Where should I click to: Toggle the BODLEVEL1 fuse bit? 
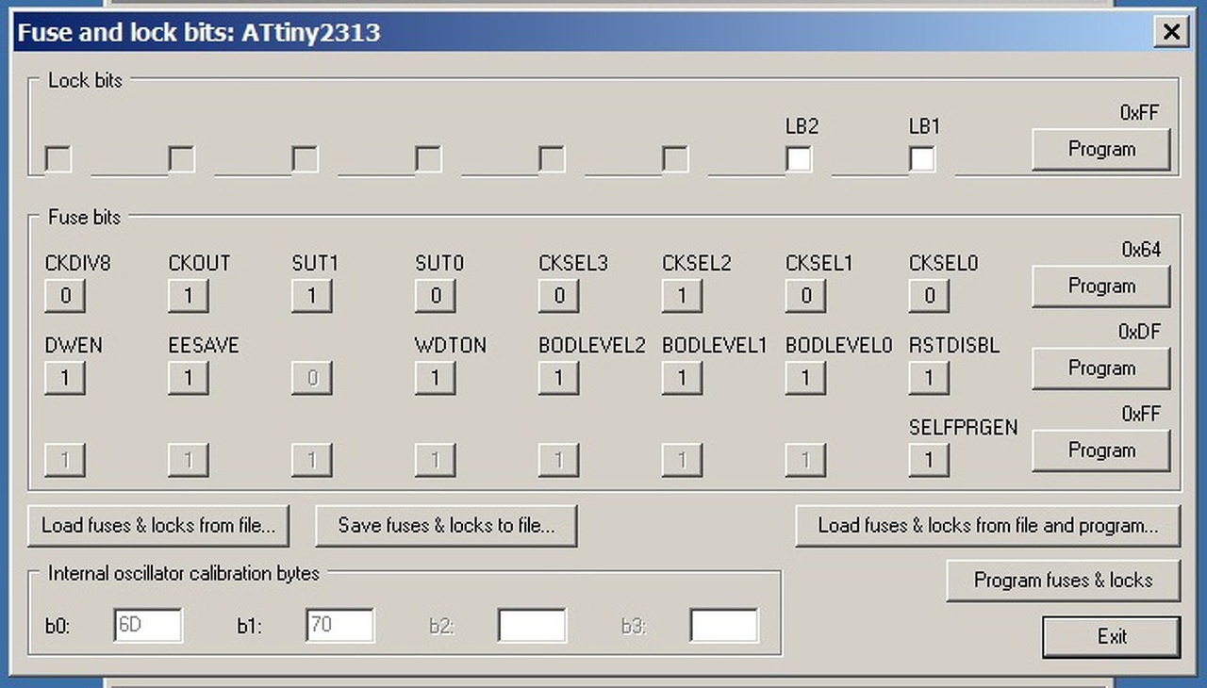683,378
